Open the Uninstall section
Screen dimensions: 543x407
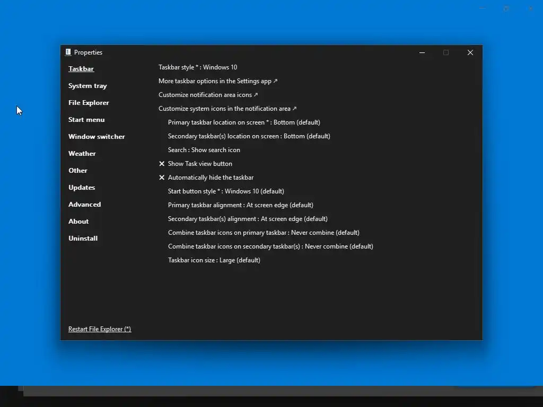(83, 238)
